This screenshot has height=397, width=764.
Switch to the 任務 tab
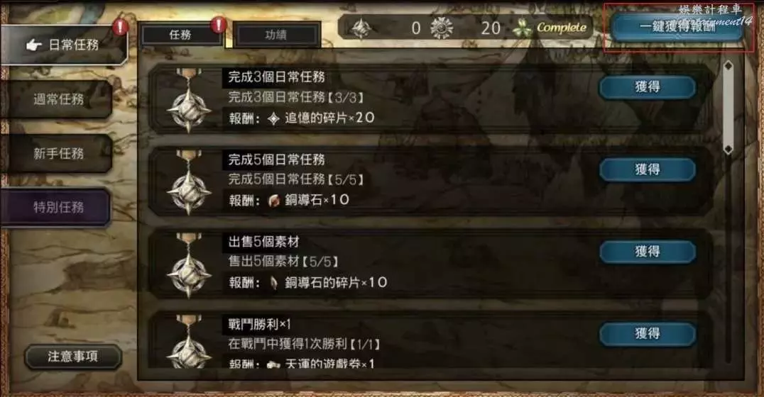(181, 35)
